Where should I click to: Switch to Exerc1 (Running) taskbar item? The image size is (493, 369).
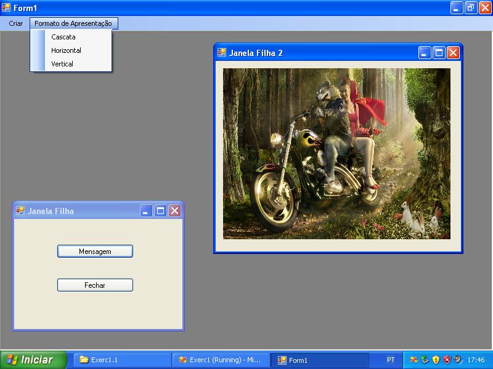point(221,360)
